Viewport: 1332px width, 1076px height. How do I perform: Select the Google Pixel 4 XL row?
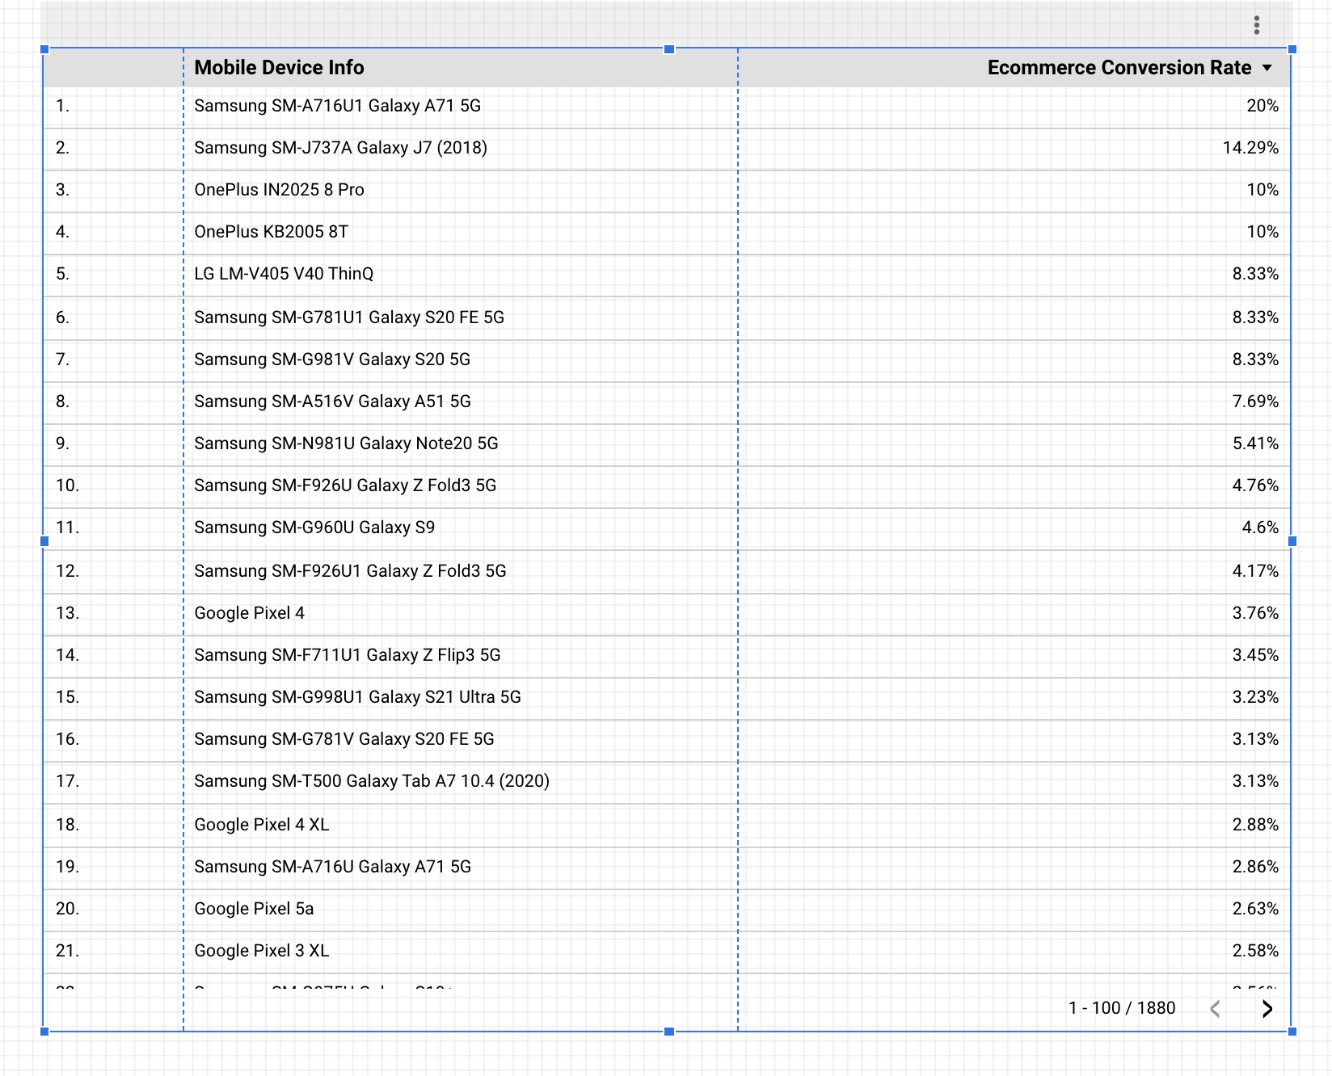pos(667,826)
